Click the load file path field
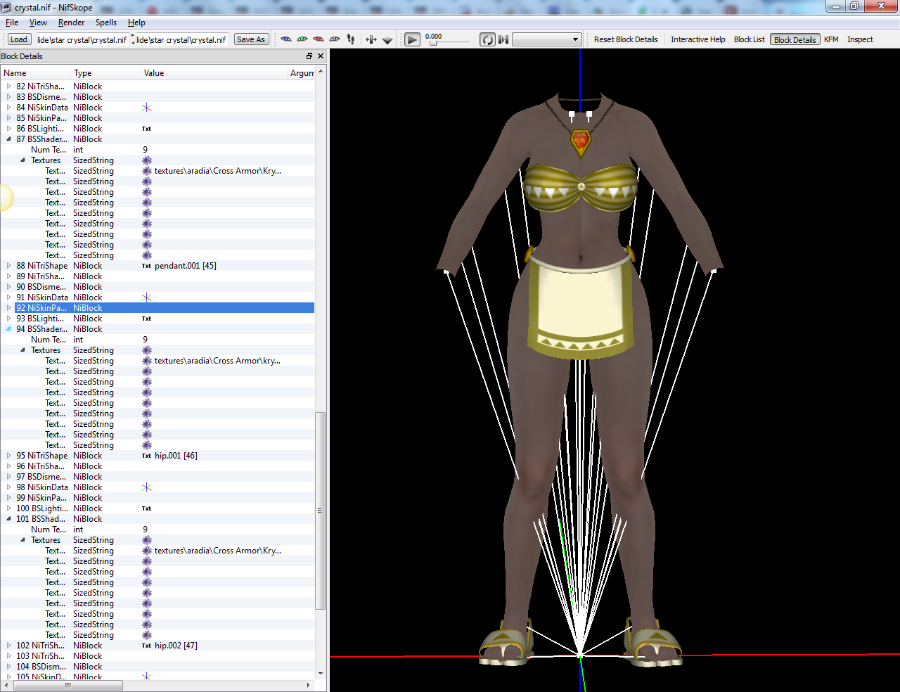Image resolution: width=900 pixels, height=692 pixels. click(x=82, y=40)
